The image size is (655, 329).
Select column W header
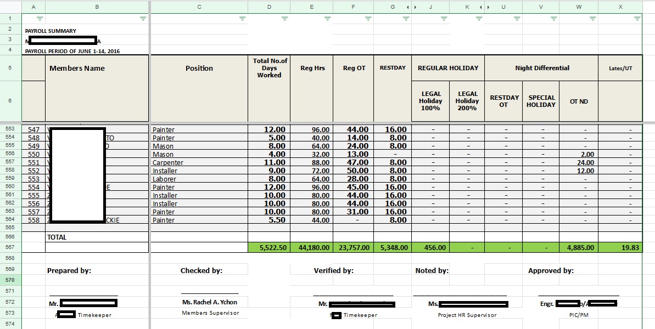click(579, 7)
